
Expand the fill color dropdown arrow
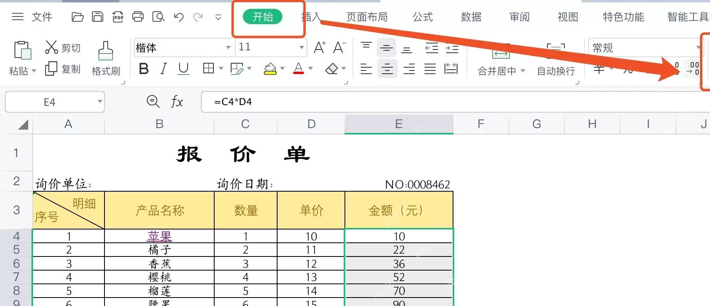(x=282, y=69)
